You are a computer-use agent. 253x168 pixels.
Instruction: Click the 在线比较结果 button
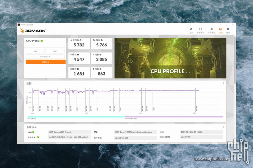coord(45,56)
